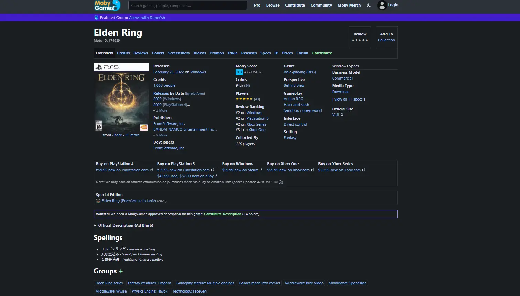The height and width of the screenshot is (296, 520).
Task: Toggle dark mode moon icon
Action: tap(369, 5)
